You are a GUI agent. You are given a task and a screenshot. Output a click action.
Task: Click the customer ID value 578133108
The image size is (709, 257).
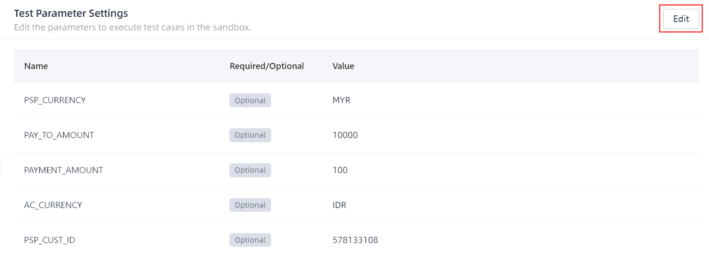(355, 240)
